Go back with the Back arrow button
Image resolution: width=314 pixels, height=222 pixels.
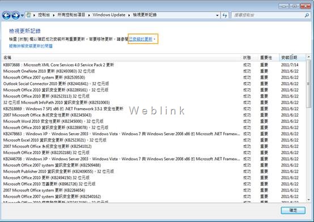6,15
